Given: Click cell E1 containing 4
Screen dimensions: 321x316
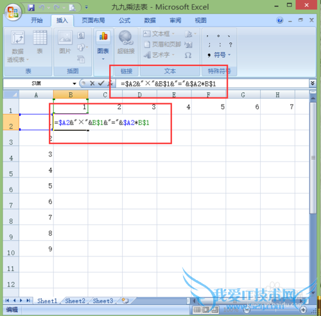Looking at the screenshot, I should (174, 106).
